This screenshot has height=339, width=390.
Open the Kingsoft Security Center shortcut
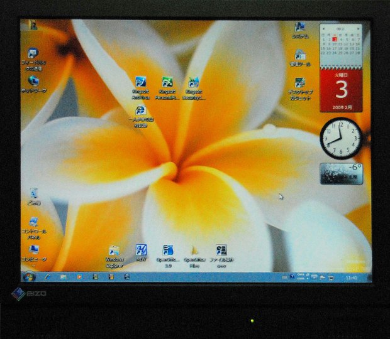click(x=194, y=83)
